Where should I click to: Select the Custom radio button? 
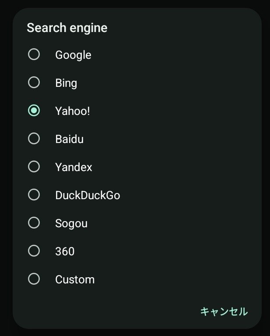tap(34, 279)
